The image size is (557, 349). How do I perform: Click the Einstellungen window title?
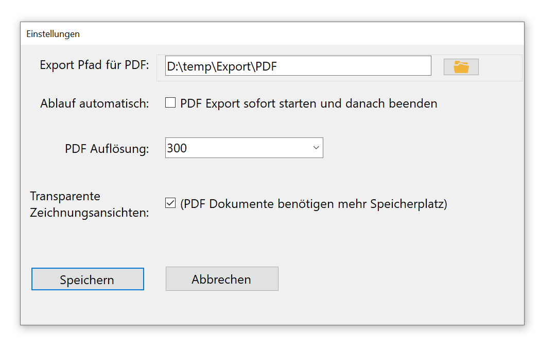tap(53, 34)
